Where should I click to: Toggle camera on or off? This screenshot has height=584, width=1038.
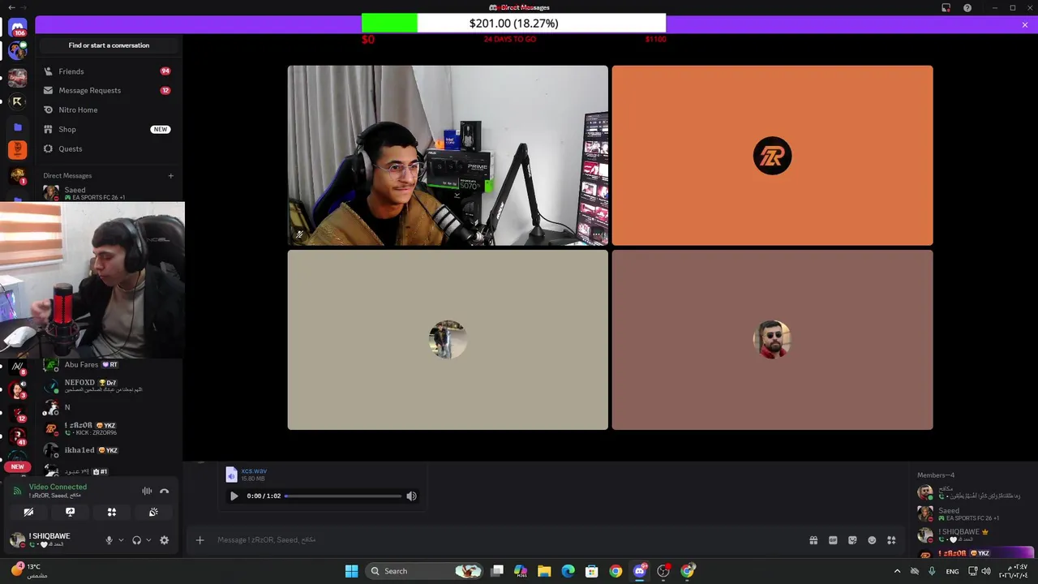click(28, 512)
